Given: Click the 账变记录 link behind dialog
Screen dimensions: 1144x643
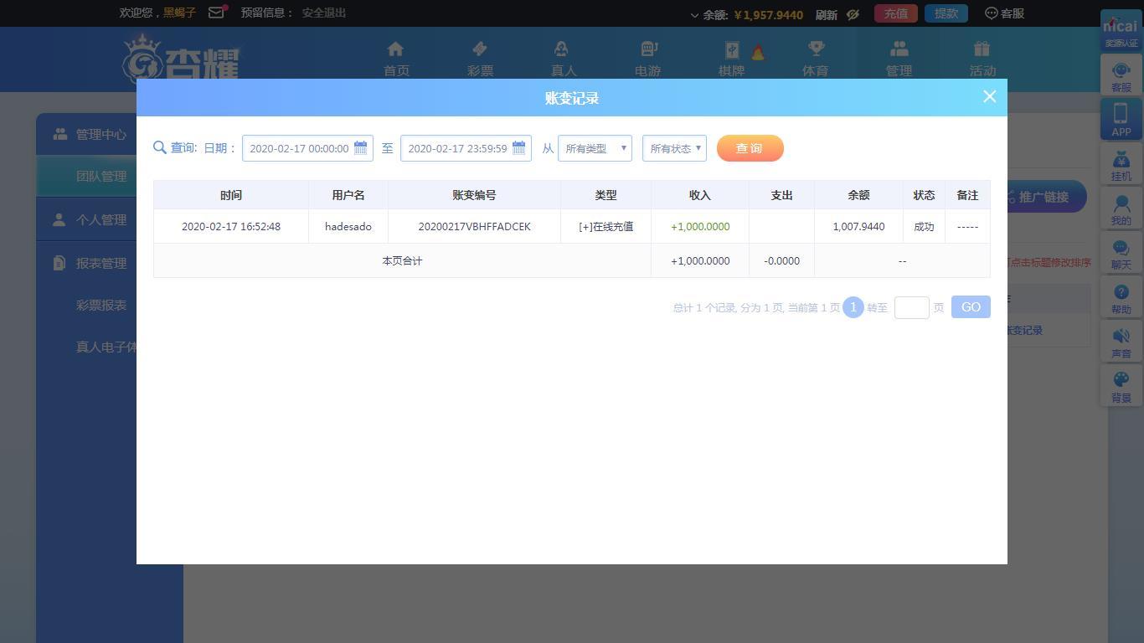Looking at the screenshot, I should pos(1025,331).
